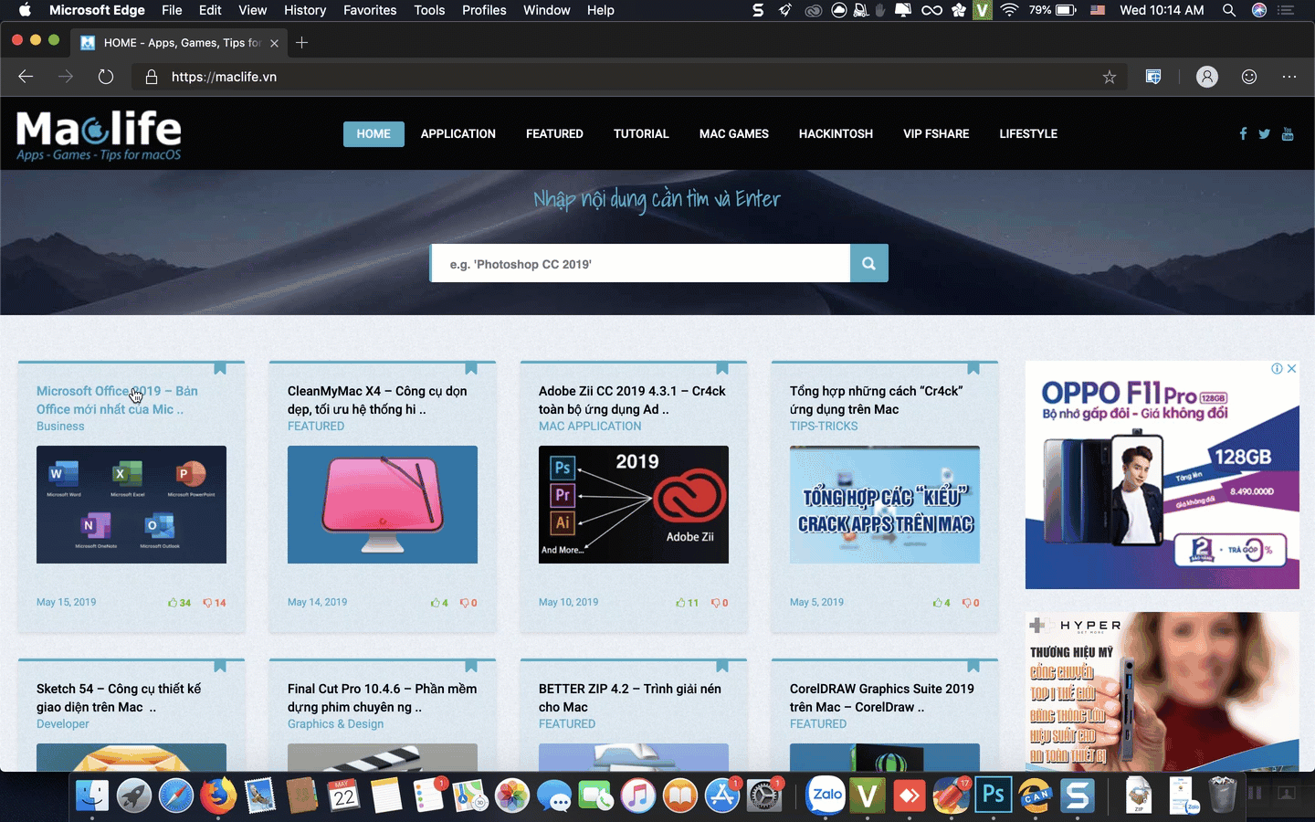Open the Wi-Fi menu in the menu bar
Viewport: 1315px width, 822px height.
[1008, 11]
